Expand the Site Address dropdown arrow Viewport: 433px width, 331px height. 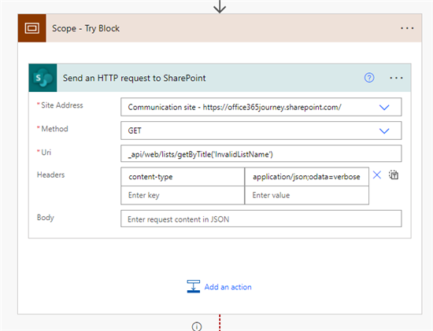tap(384, 107)
